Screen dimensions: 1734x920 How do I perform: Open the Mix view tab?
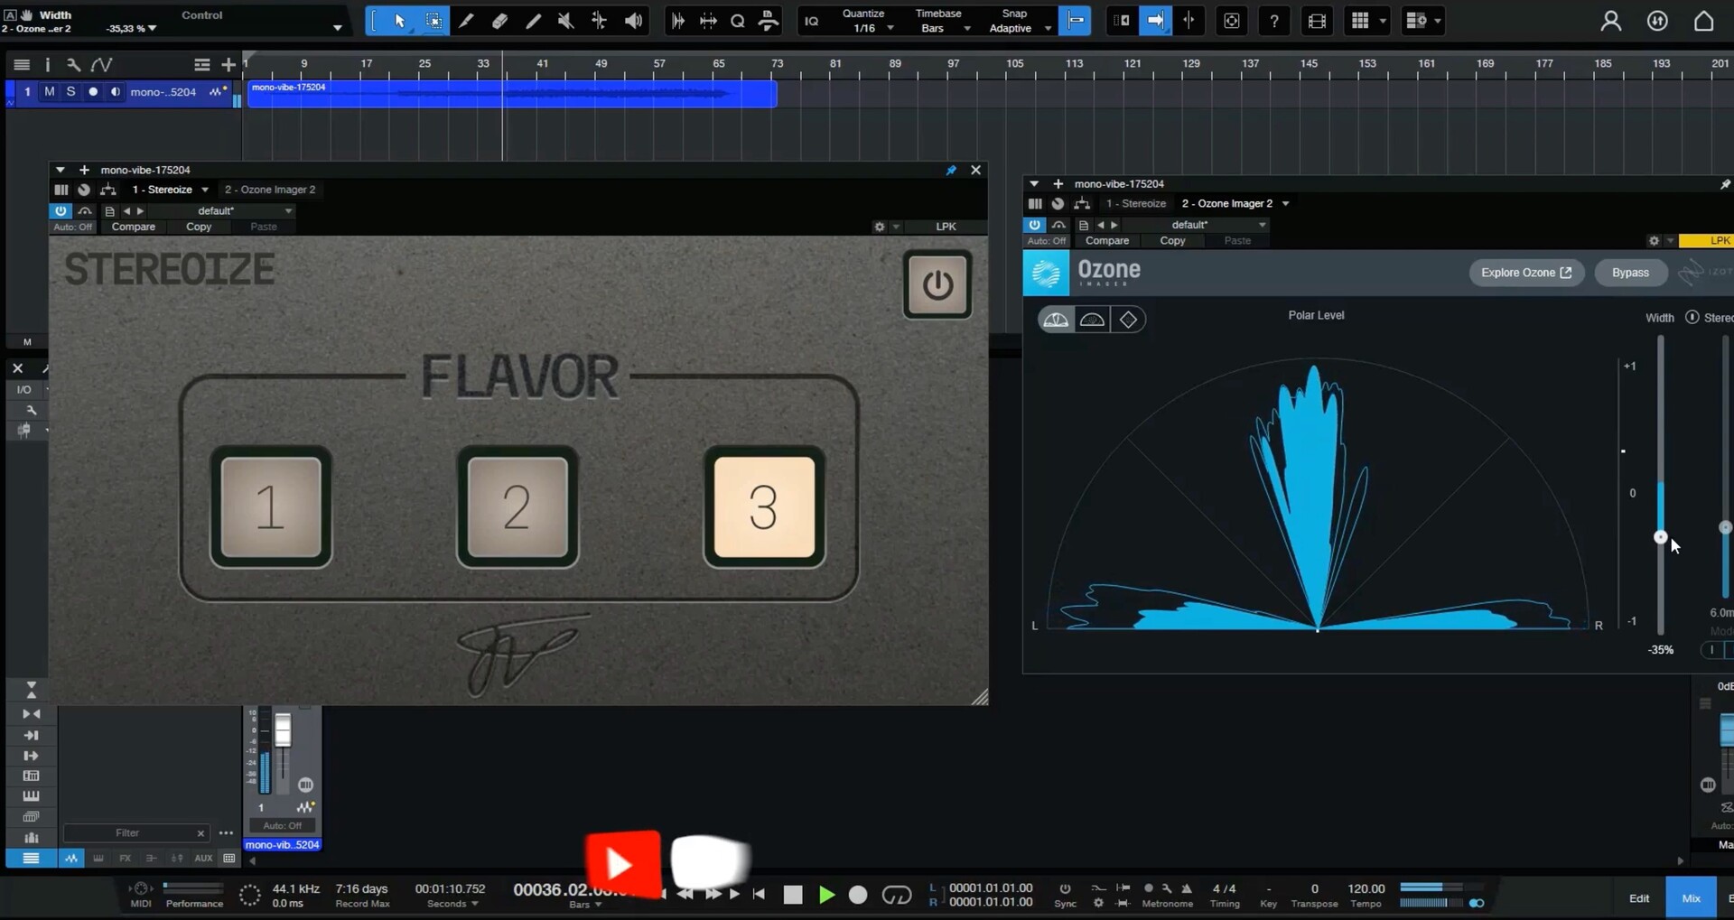(1691, 897)
